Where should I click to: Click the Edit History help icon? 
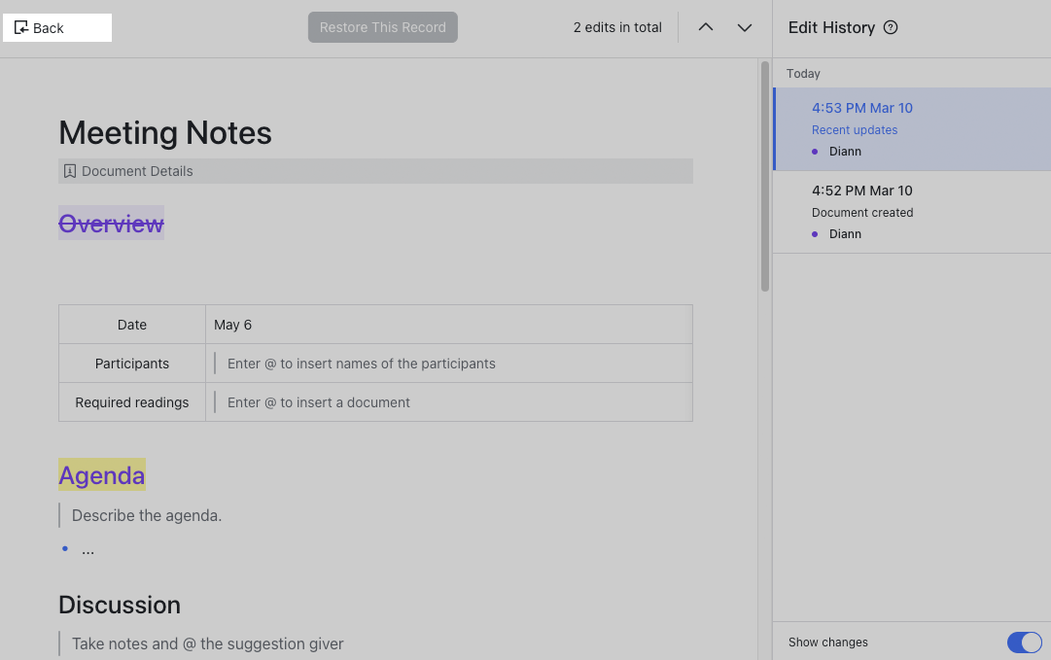[891, 27]
